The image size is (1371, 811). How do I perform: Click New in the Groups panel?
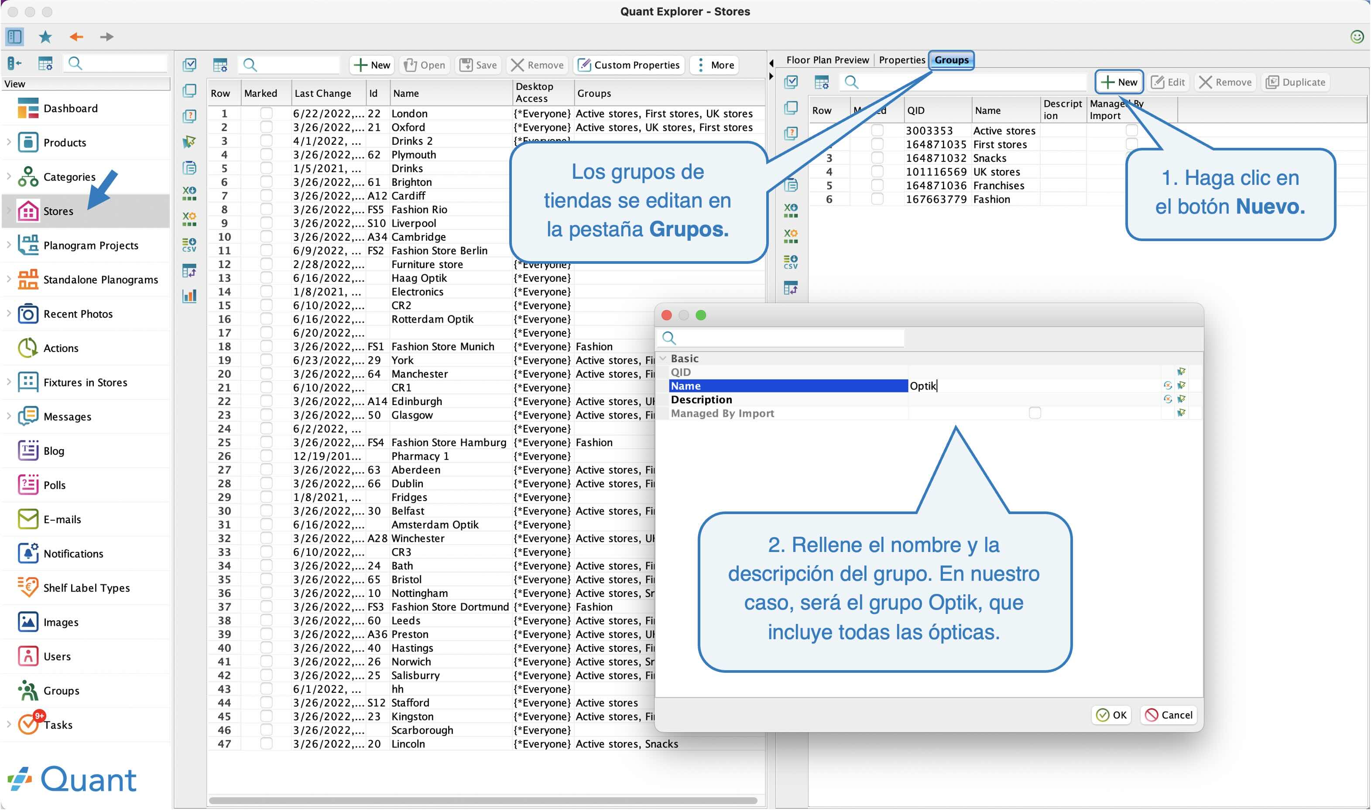pyautogui.click(x=1119, y=82)
